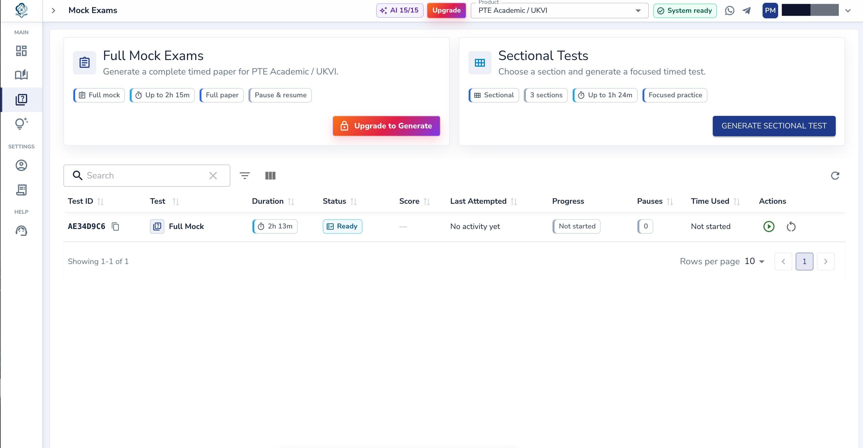Change rows per page from 10

pos(754,261)
